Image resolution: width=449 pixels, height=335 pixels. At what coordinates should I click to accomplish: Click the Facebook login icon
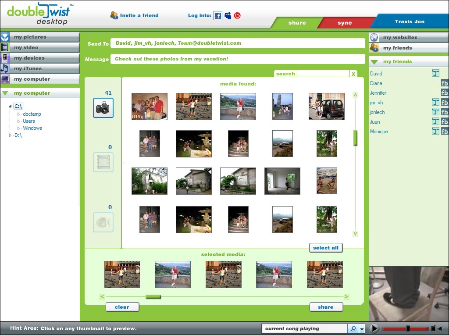pyautogui.click(x=218, y=16)
